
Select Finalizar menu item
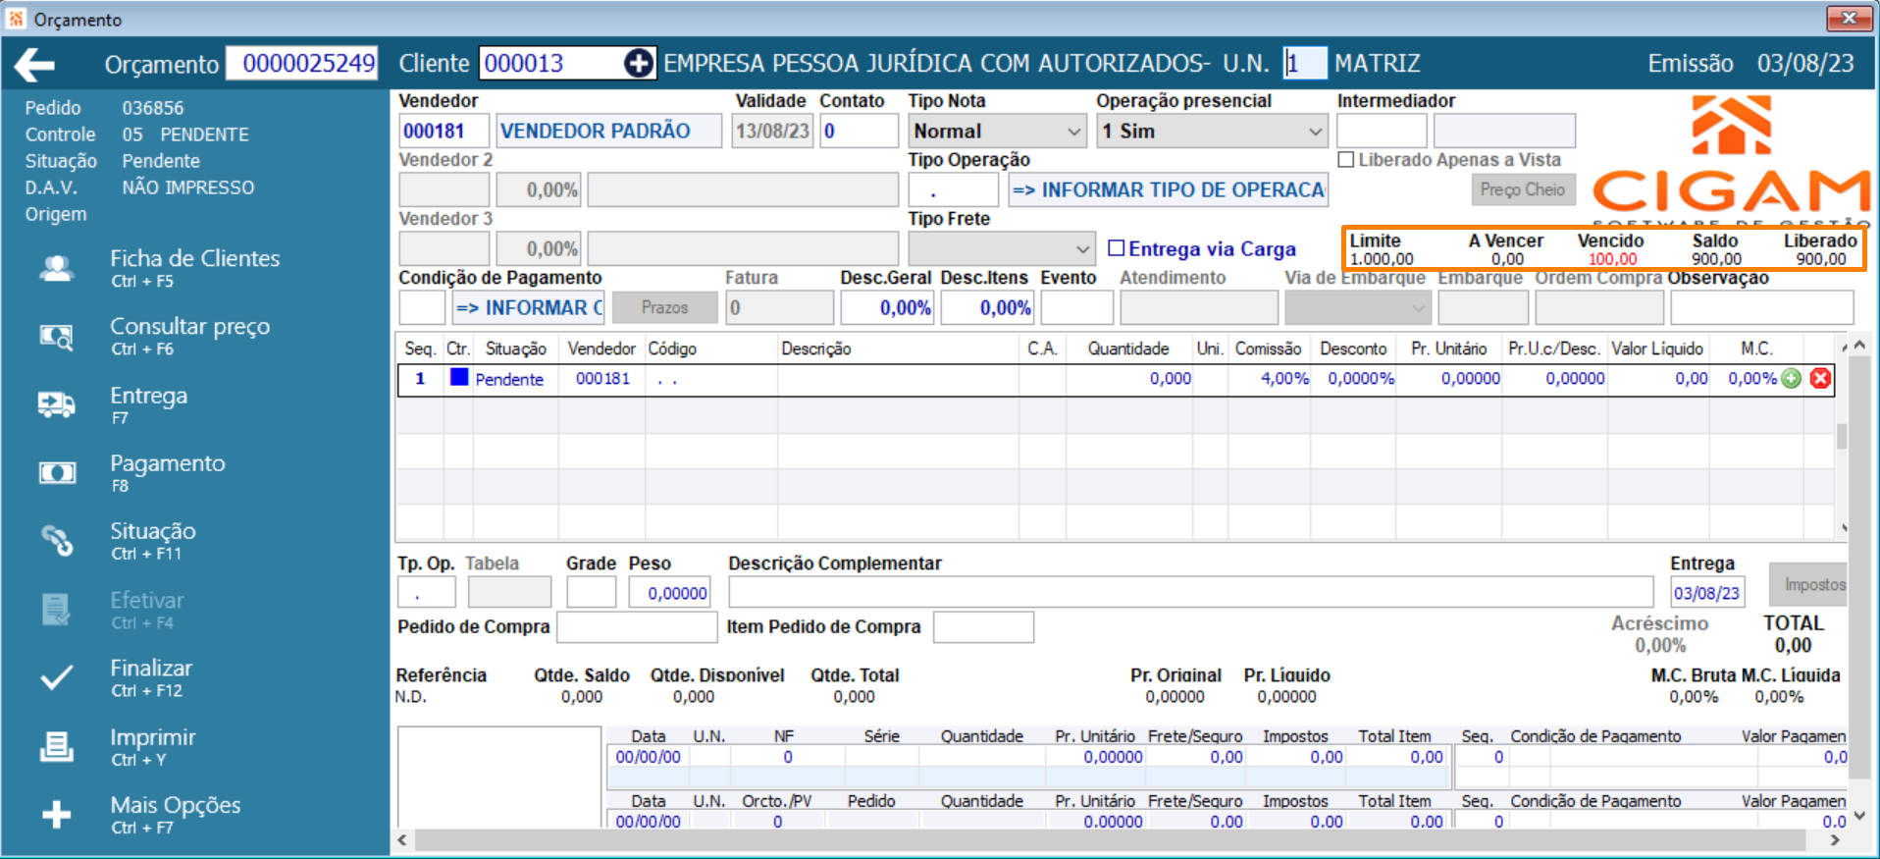(151, 677)
